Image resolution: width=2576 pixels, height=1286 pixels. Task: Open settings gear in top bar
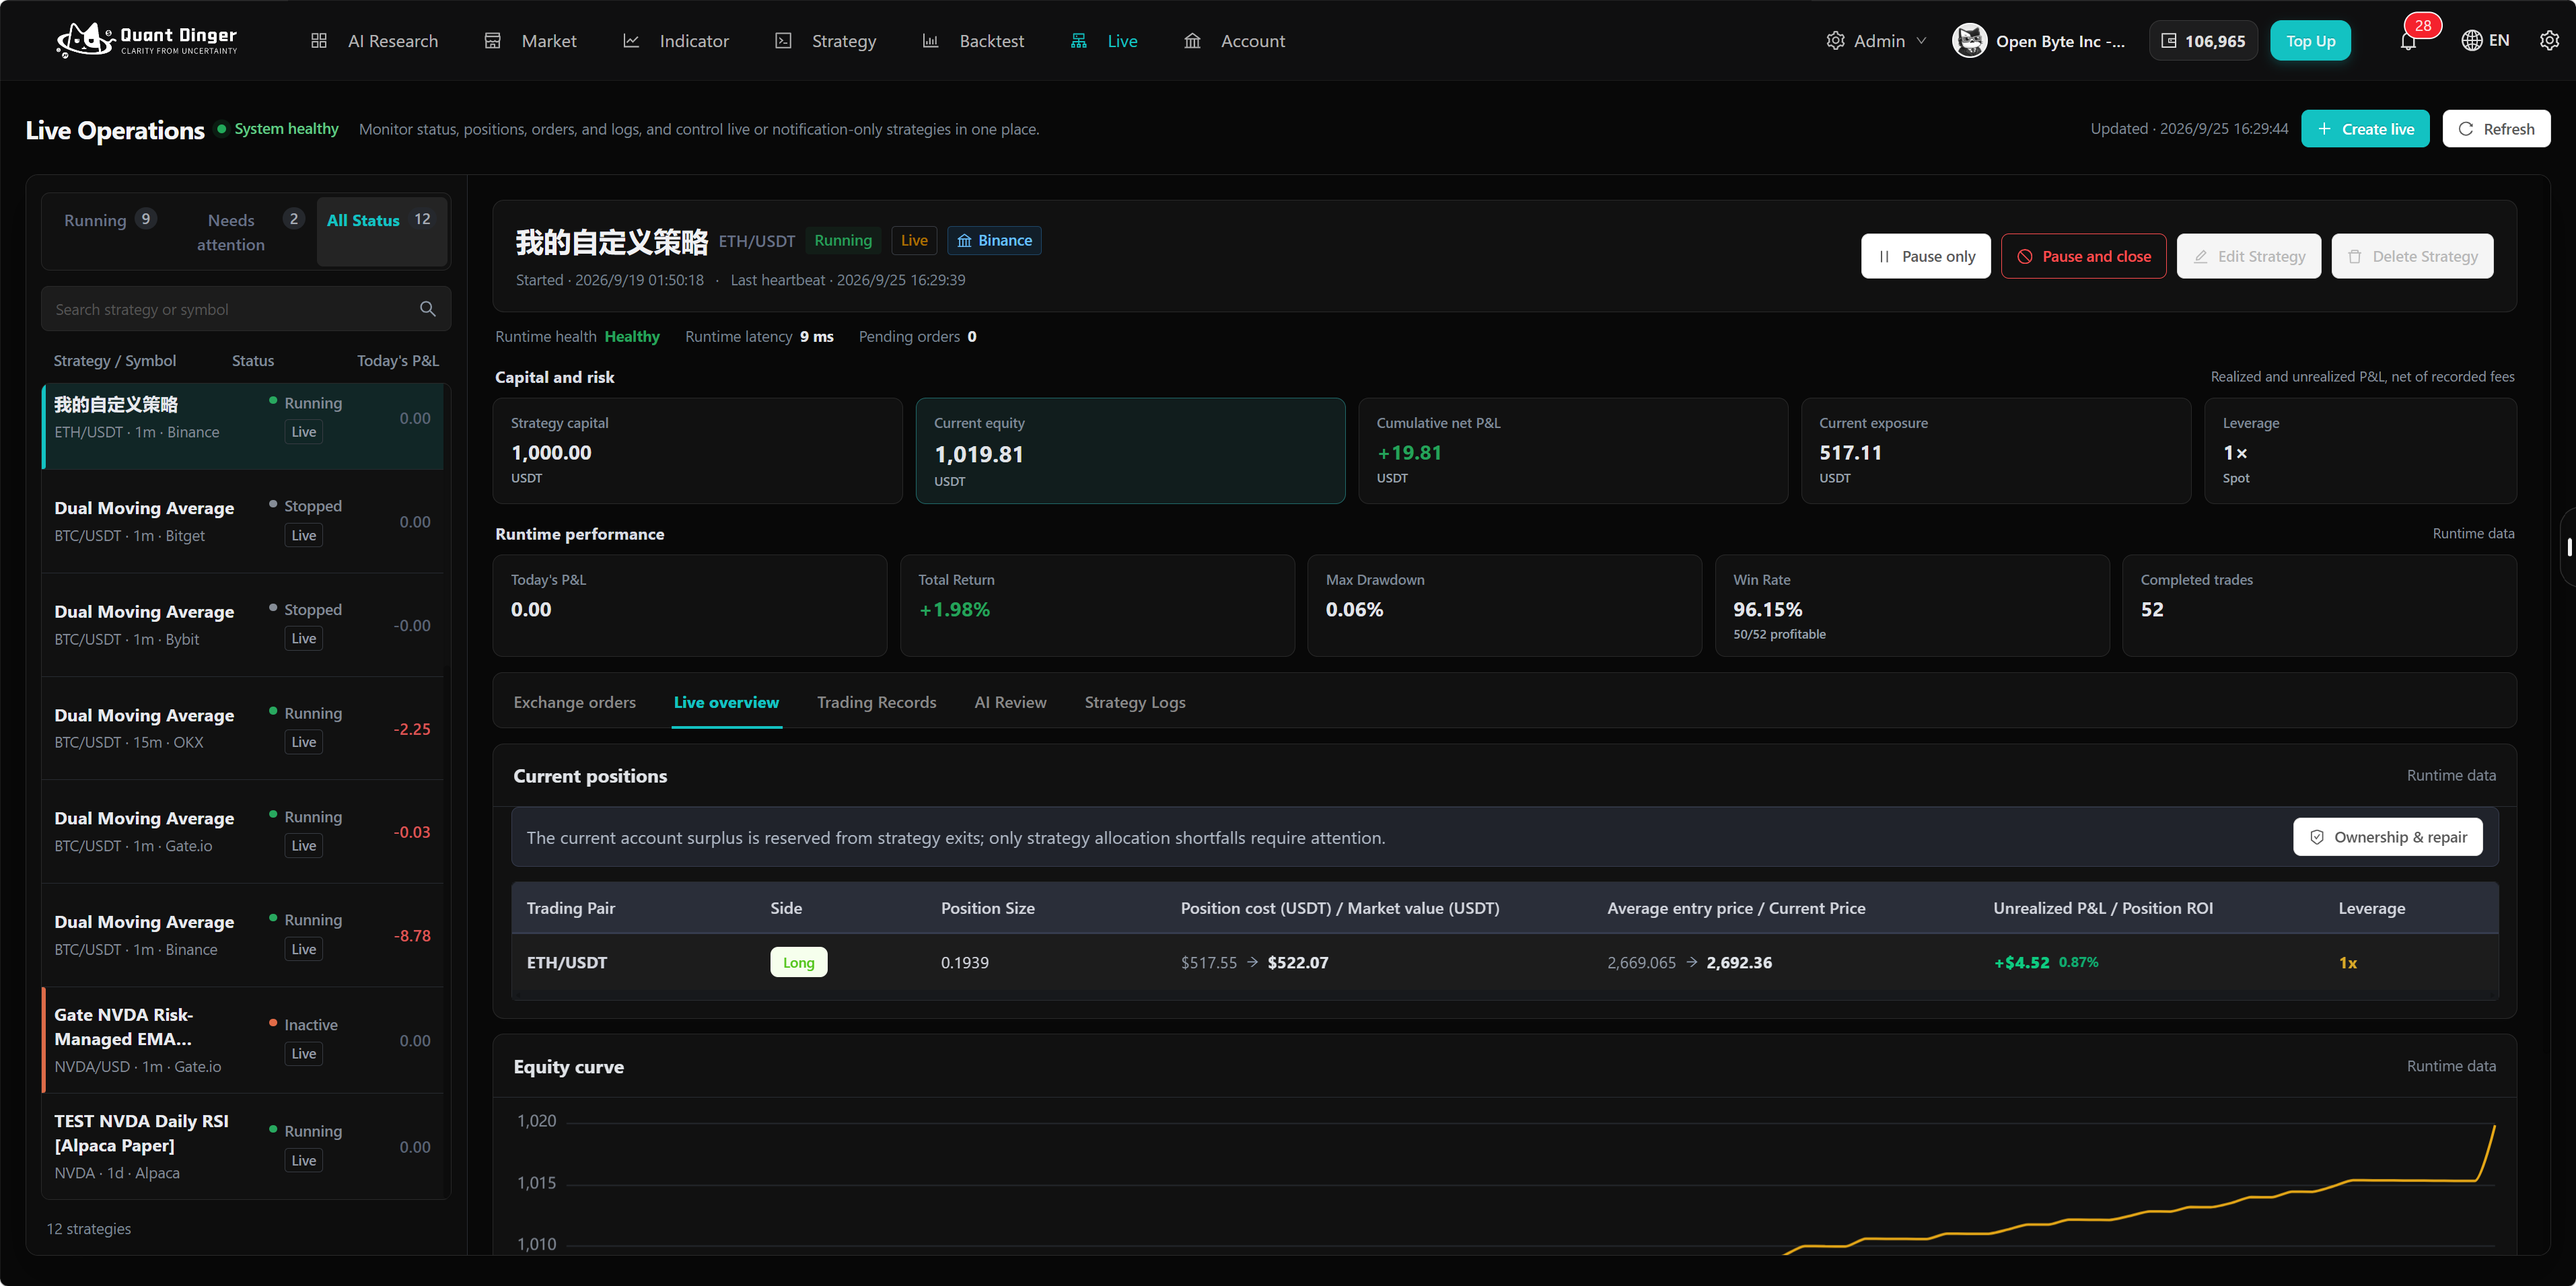coord(2549,41)
